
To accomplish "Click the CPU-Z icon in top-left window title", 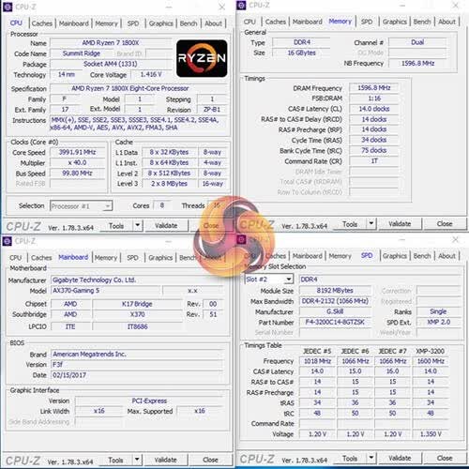I will pyautogui.click(x=8, y=7).
